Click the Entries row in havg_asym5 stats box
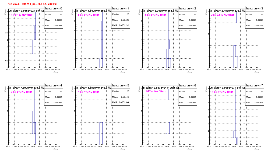This screenshot has width=268, height=154. [121, 91]
